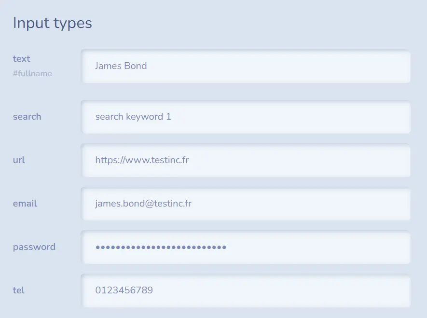Click the Input types heading
The image size is (427, 318).
click(52, 23)
